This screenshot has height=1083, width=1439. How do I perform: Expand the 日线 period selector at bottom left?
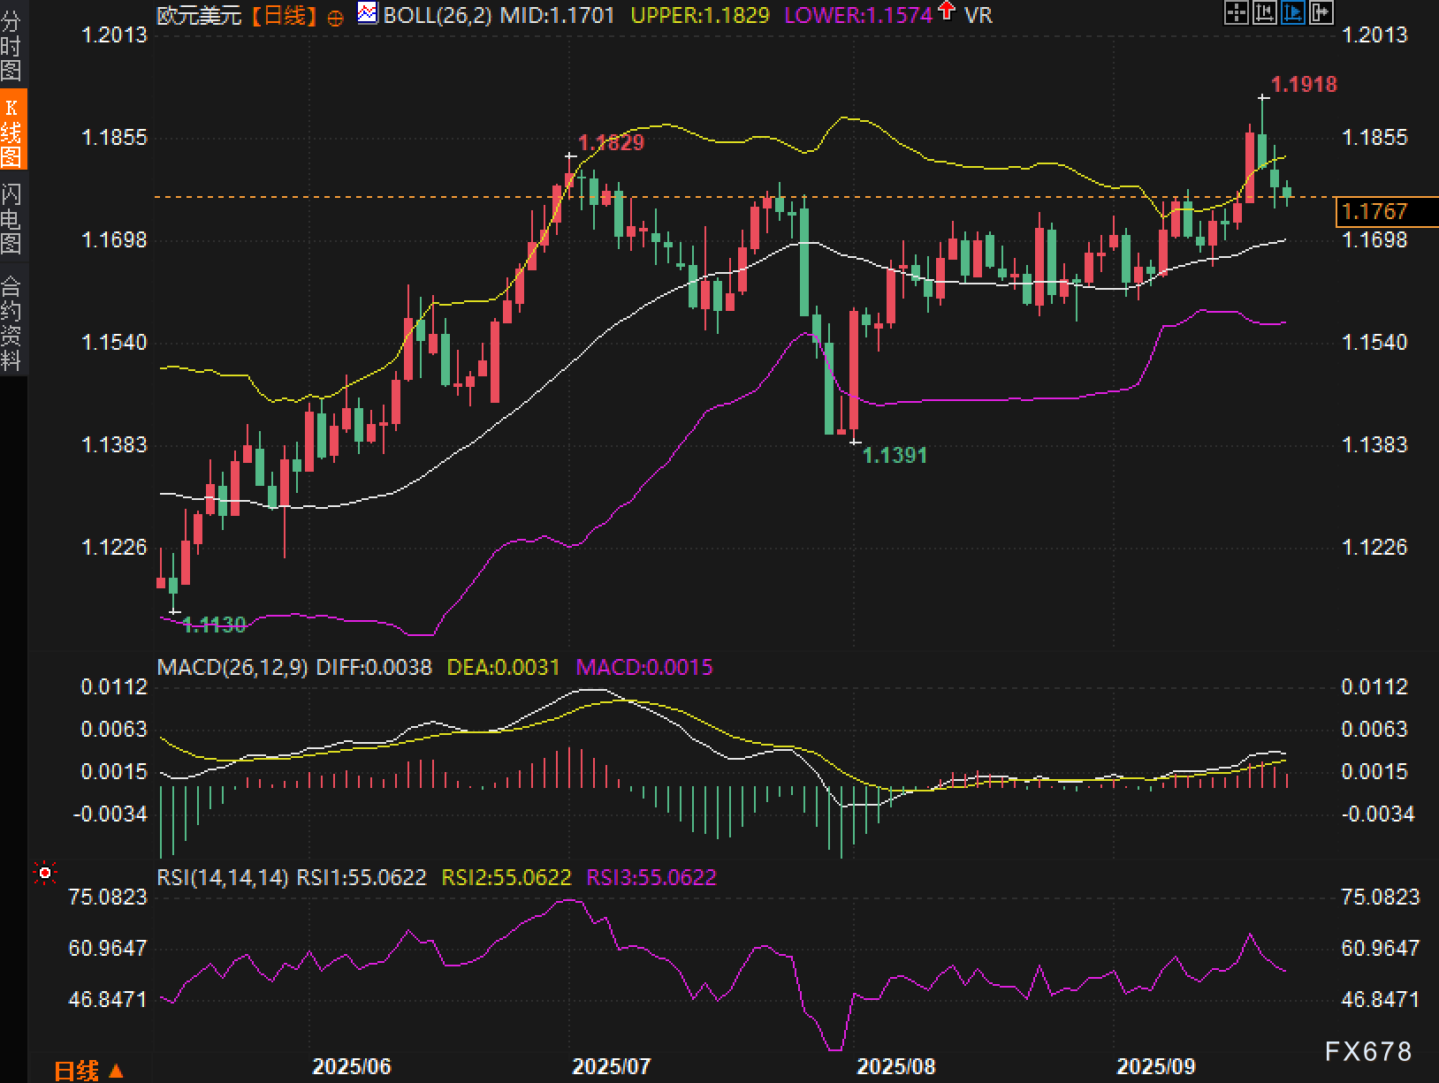77,1071
